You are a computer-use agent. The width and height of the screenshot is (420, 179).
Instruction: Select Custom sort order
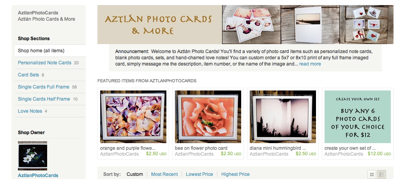(x=135, y=174)
